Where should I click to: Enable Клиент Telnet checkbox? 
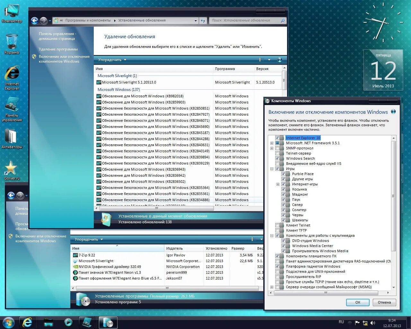[x=277, y=225]
